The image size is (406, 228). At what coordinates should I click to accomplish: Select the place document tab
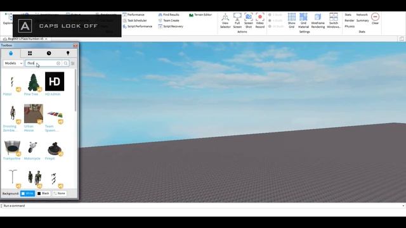click(25, 39)
